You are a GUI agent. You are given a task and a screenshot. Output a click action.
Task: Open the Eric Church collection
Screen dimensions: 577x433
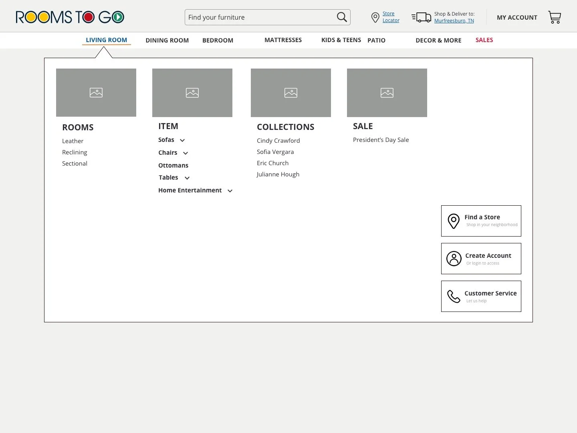tap(272, 163)
